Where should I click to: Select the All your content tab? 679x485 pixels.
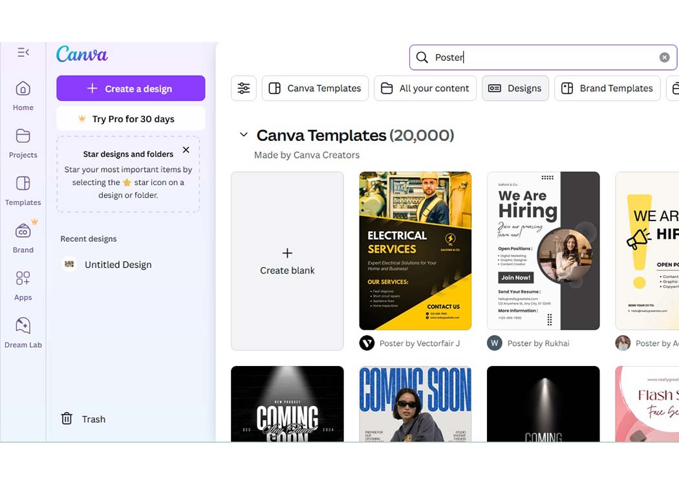click(x=425, y=89)
